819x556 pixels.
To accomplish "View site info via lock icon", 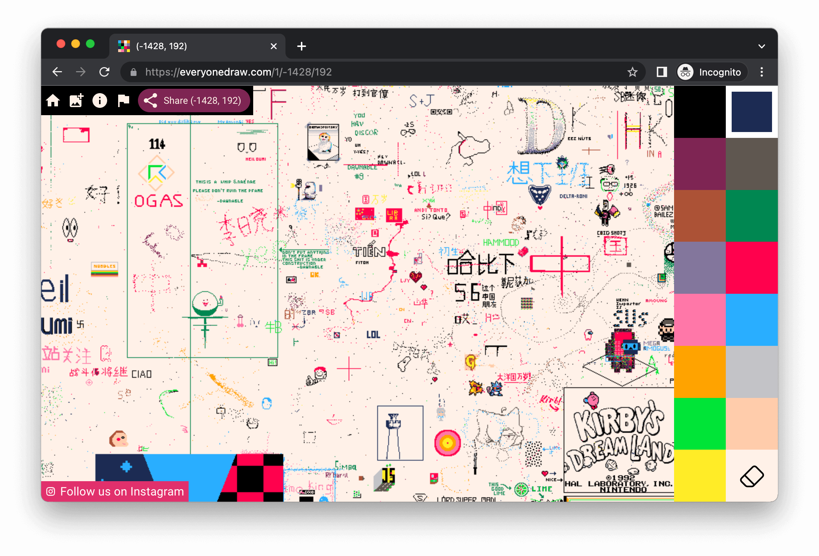I will tap(134, 72).
